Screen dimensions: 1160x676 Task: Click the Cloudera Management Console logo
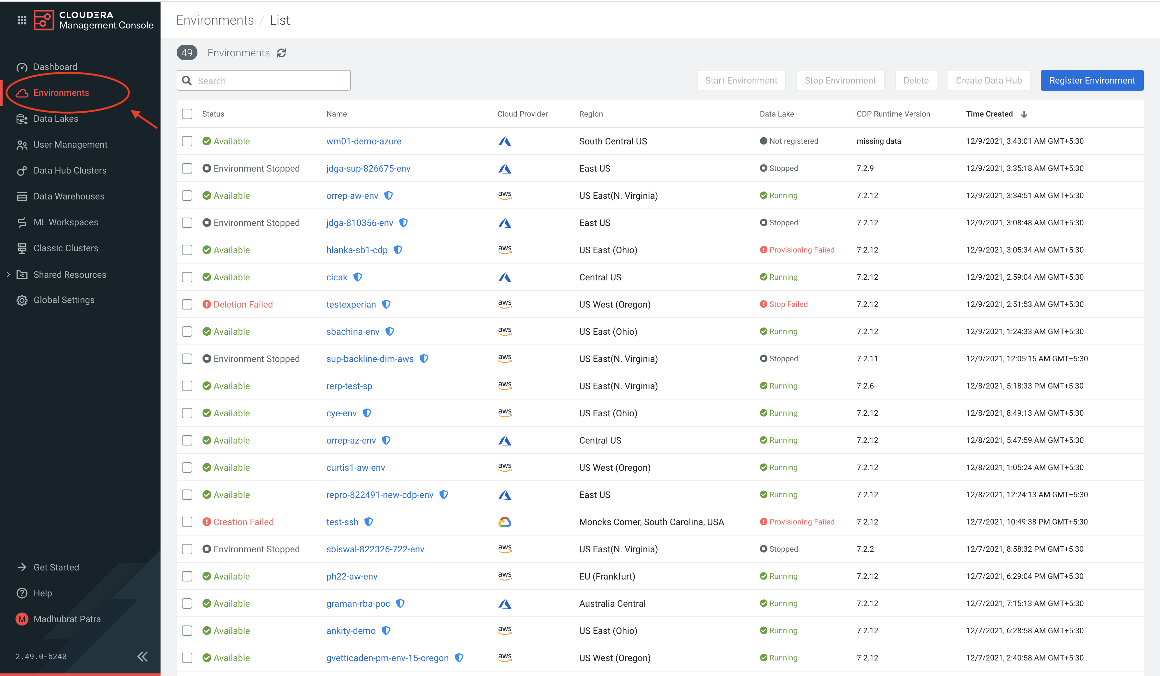coord(44,20)
